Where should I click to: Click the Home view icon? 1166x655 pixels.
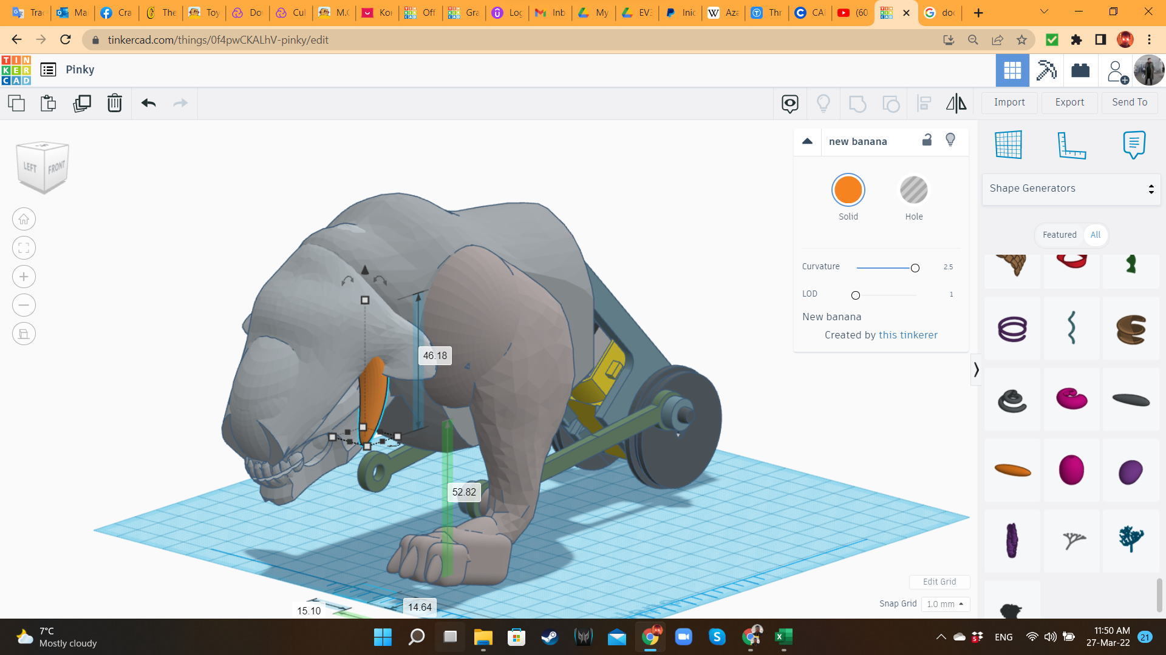24,220
